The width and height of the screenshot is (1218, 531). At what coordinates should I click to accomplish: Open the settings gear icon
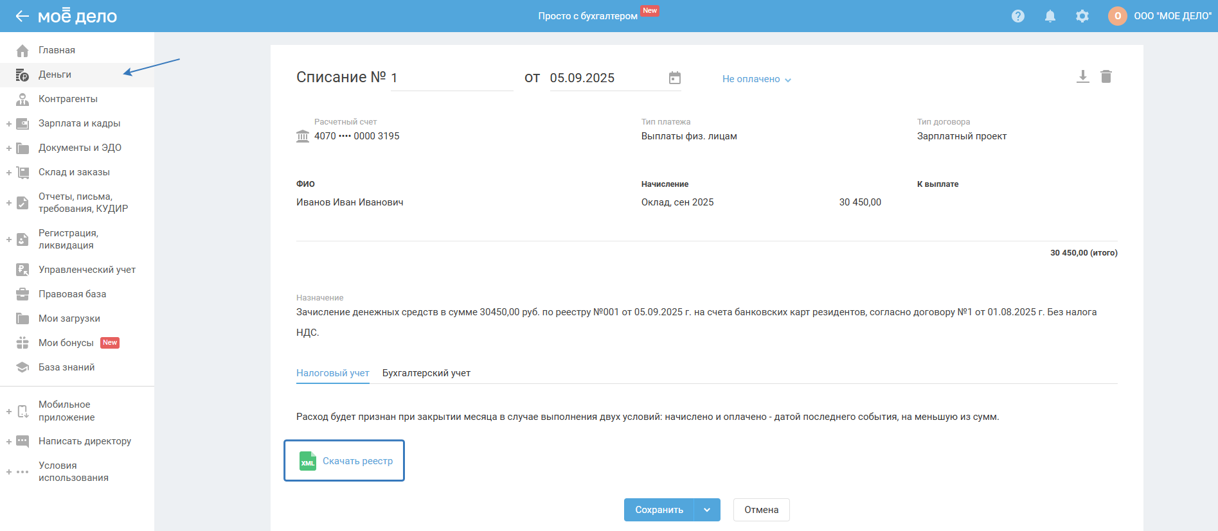tap(1082, 16)
